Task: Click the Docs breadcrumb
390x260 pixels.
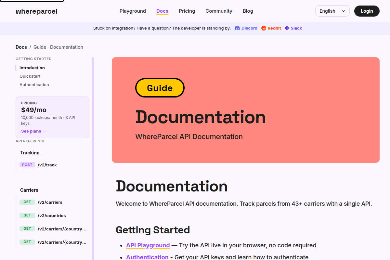Action: [x=21, y=47]
